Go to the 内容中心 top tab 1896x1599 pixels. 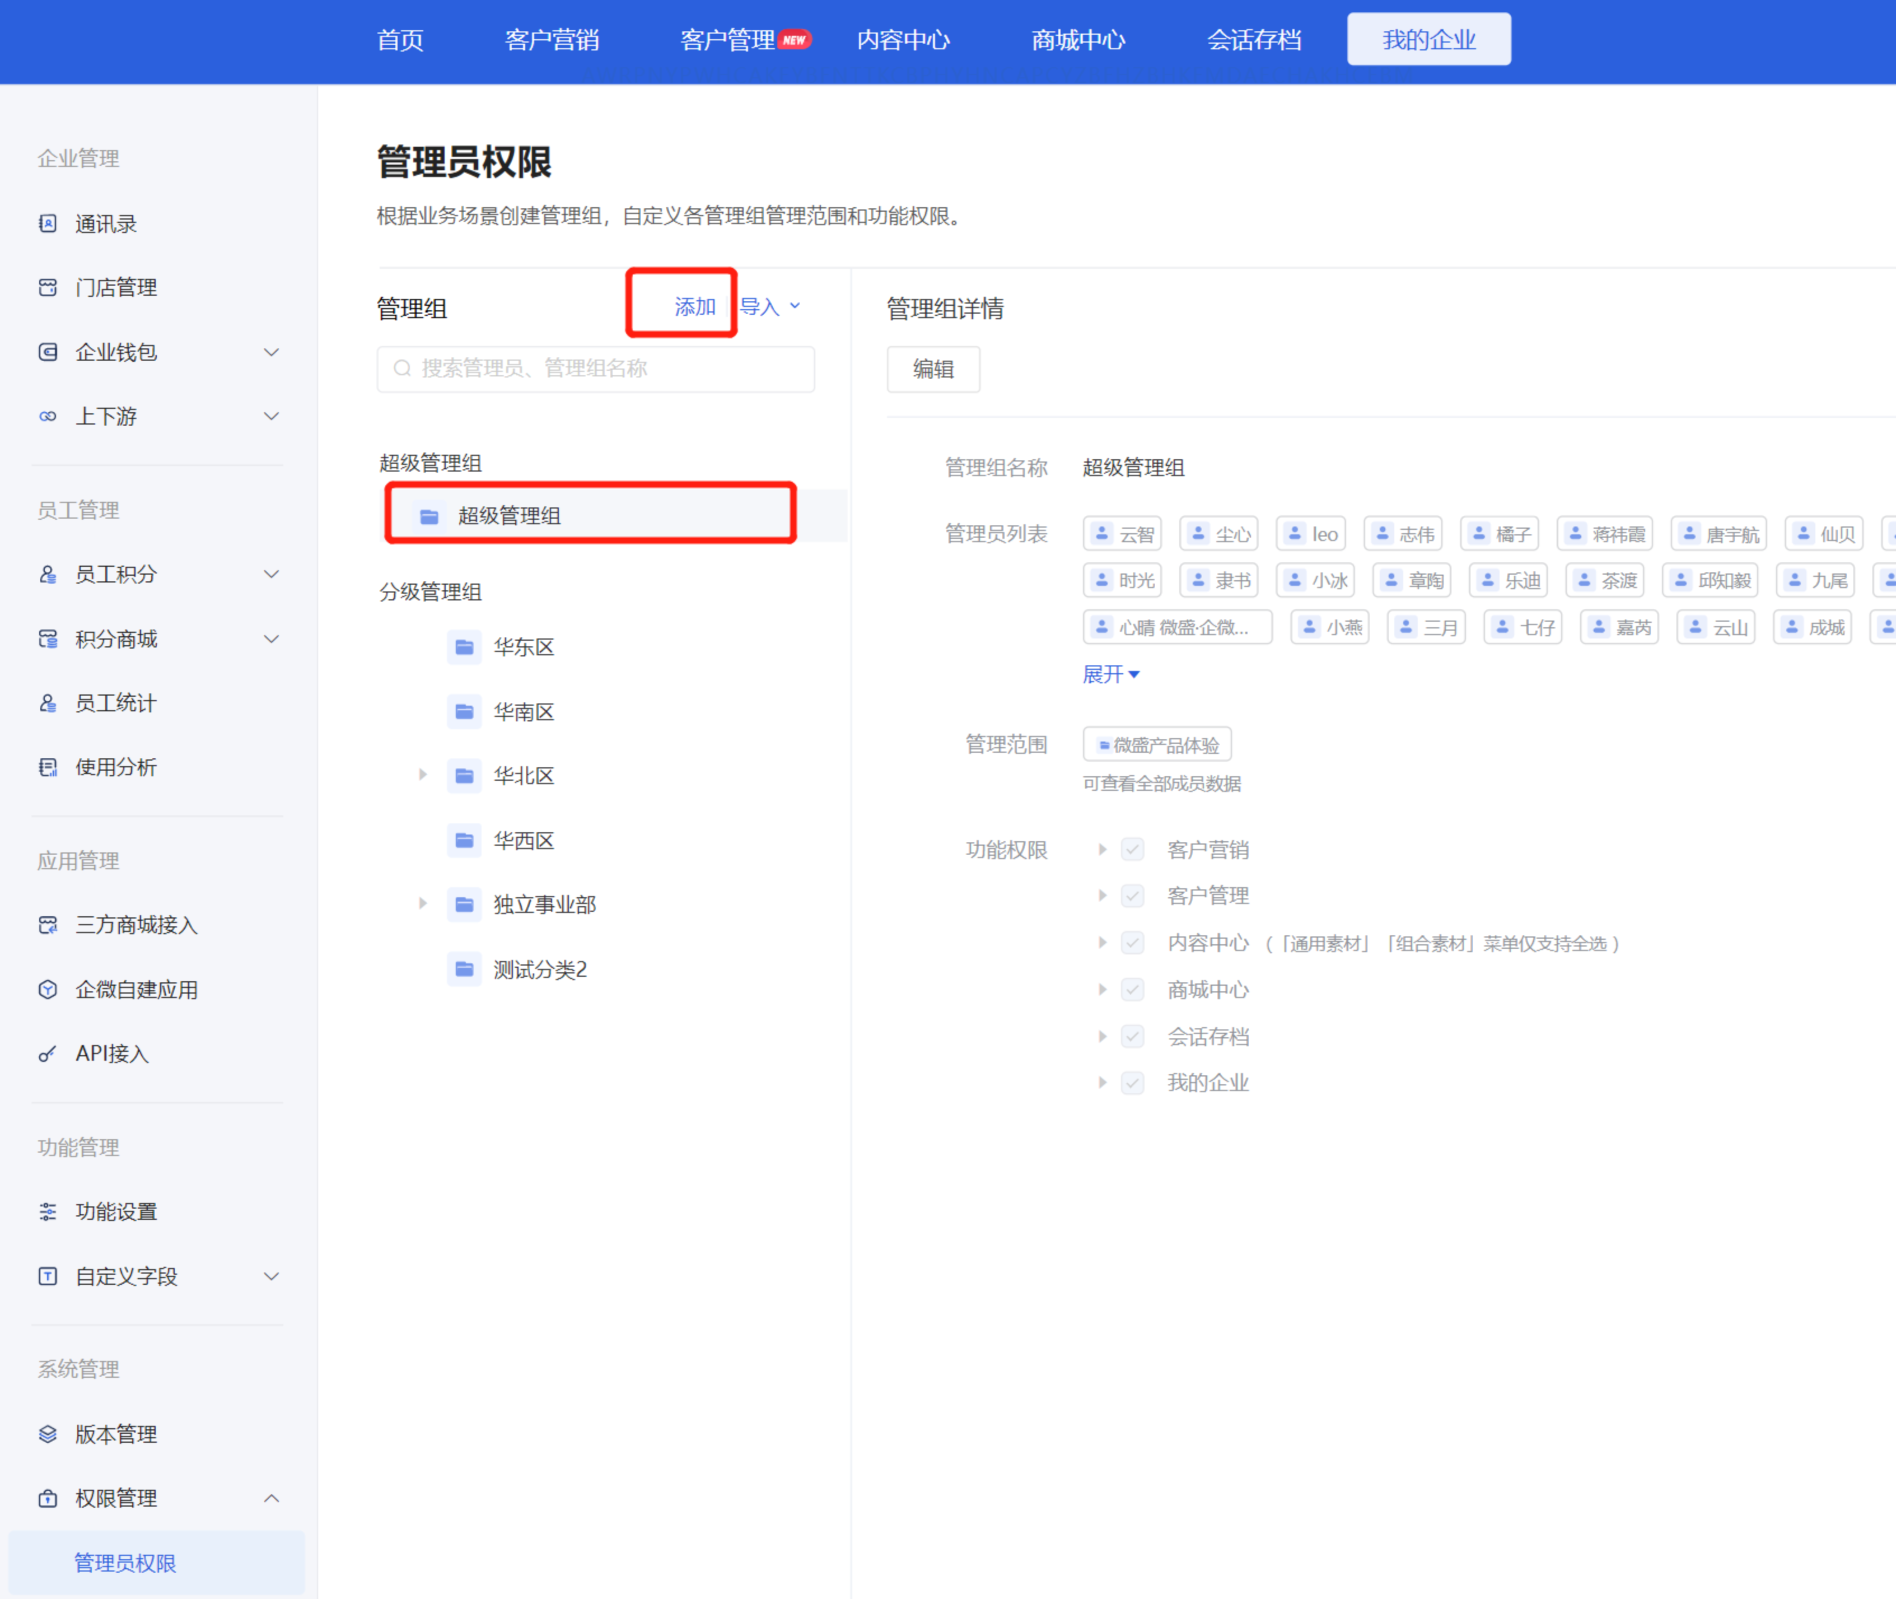point(904,40)
